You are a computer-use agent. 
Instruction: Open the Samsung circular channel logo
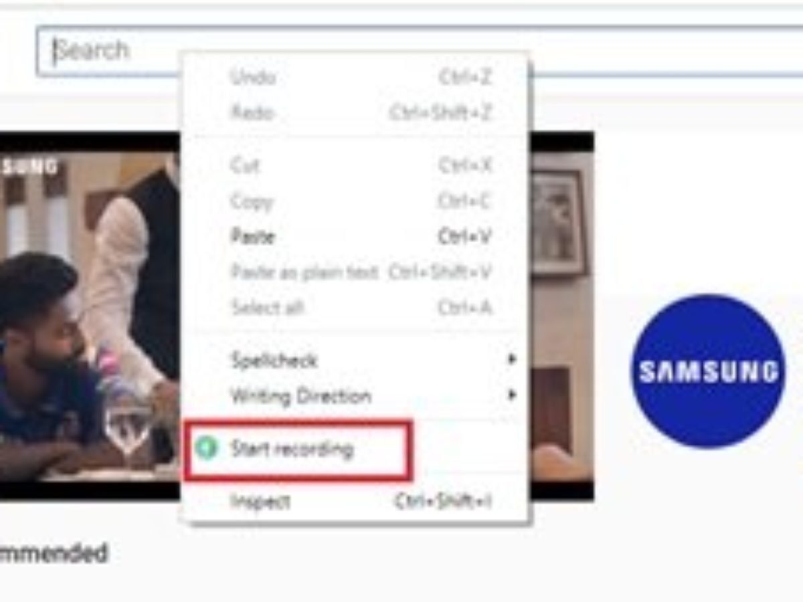708,371
